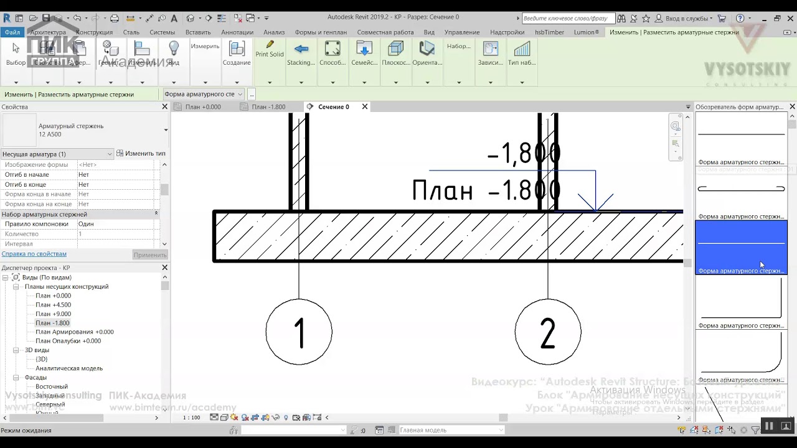Open the Создание panel icon
Image resolution: width=797 pixels, height=448 pixels.
(x=237, y=49)
